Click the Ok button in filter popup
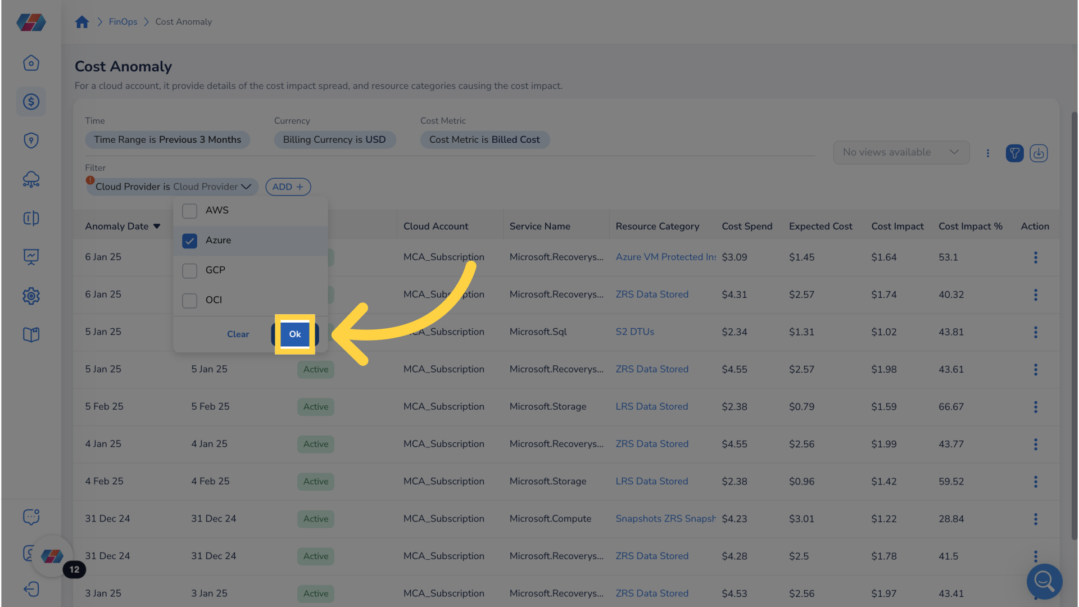Image resolution: width=1079 pixels, height=607 pixels. 294,334
